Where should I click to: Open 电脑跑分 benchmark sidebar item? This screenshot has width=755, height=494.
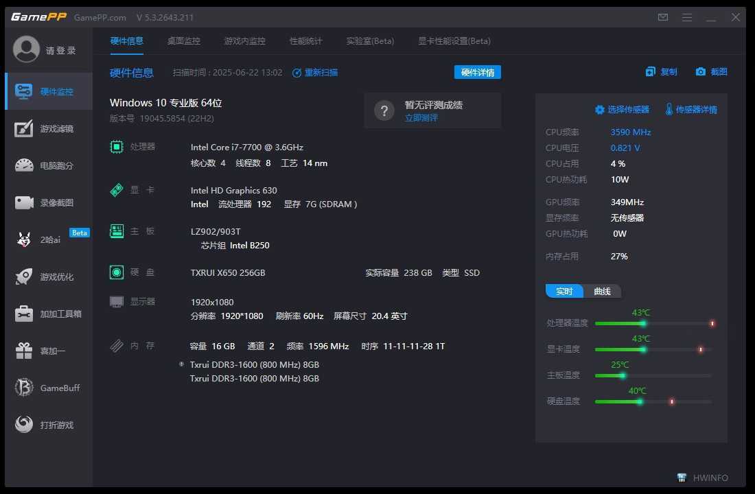(x=49, y=165)
